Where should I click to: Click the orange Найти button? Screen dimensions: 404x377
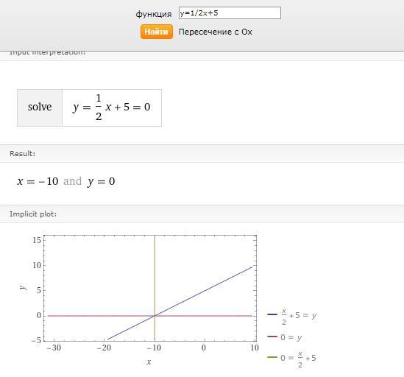157,32
